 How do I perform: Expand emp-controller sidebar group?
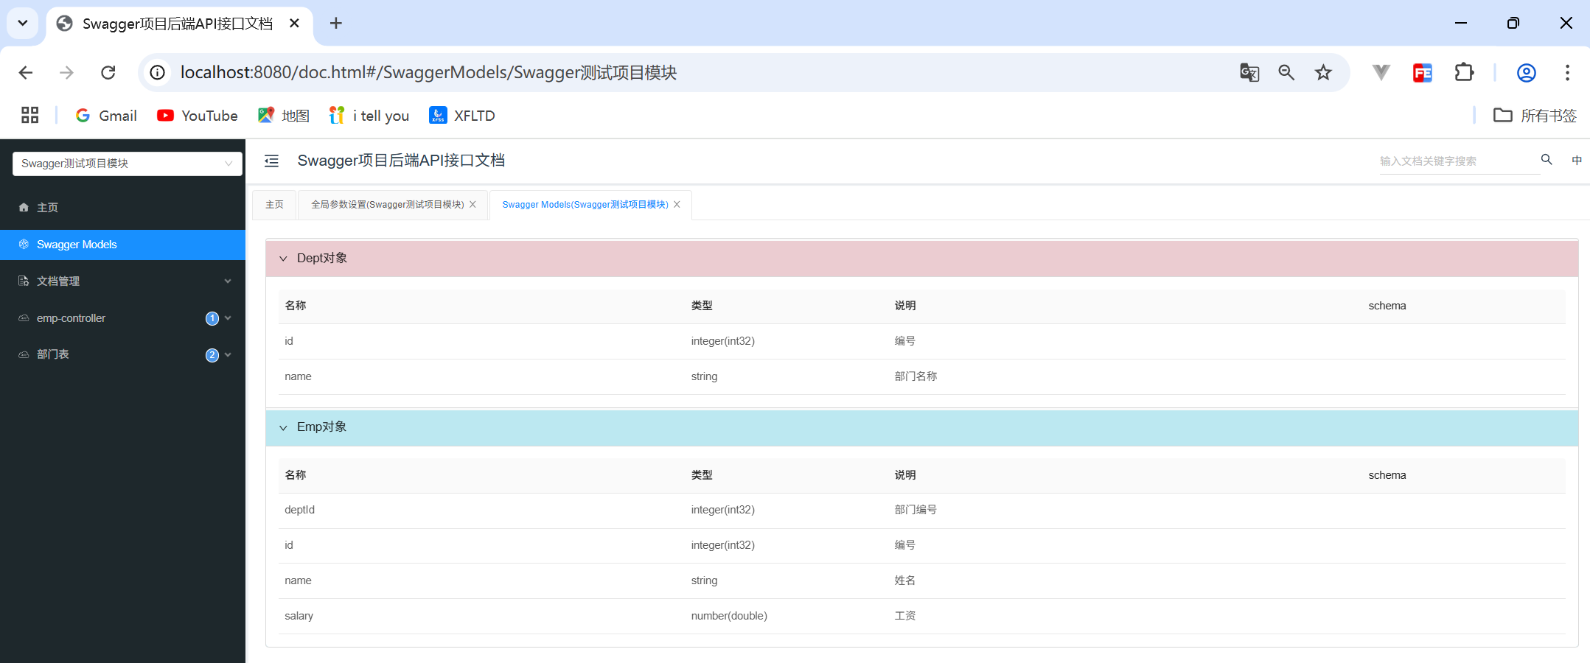(x=122, y=318)
